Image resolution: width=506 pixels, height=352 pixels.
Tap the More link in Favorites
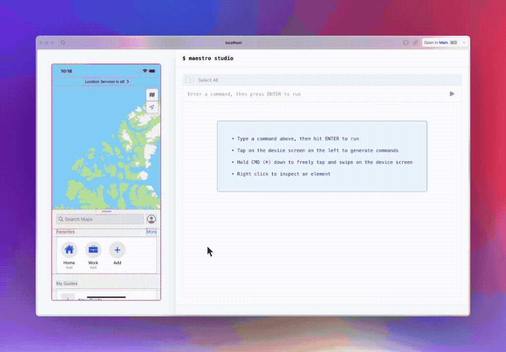pos(151,232)
